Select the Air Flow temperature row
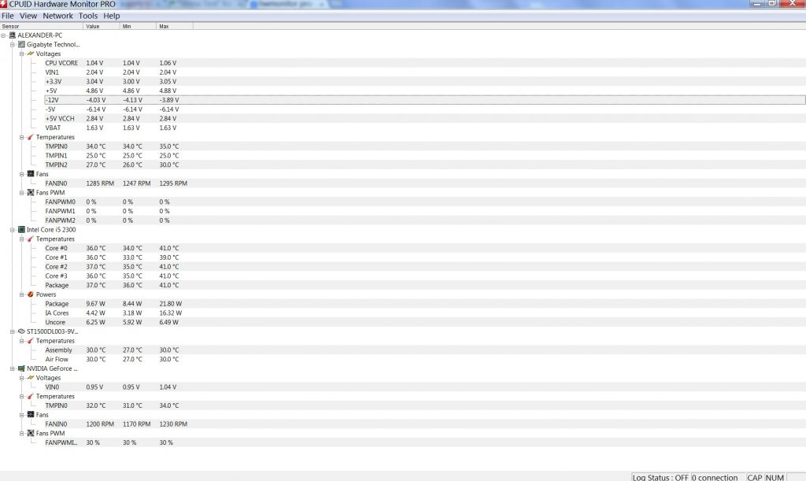Screen dimensions: 806x481 tap(424, 359)
